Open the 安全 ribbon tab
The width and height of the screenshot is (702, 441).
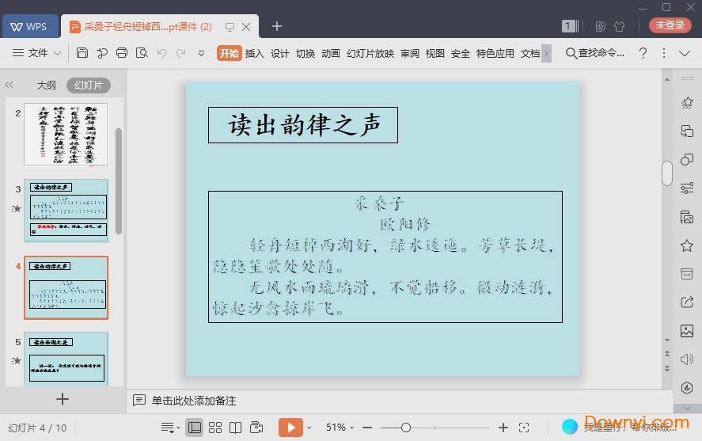click(461, 53)
